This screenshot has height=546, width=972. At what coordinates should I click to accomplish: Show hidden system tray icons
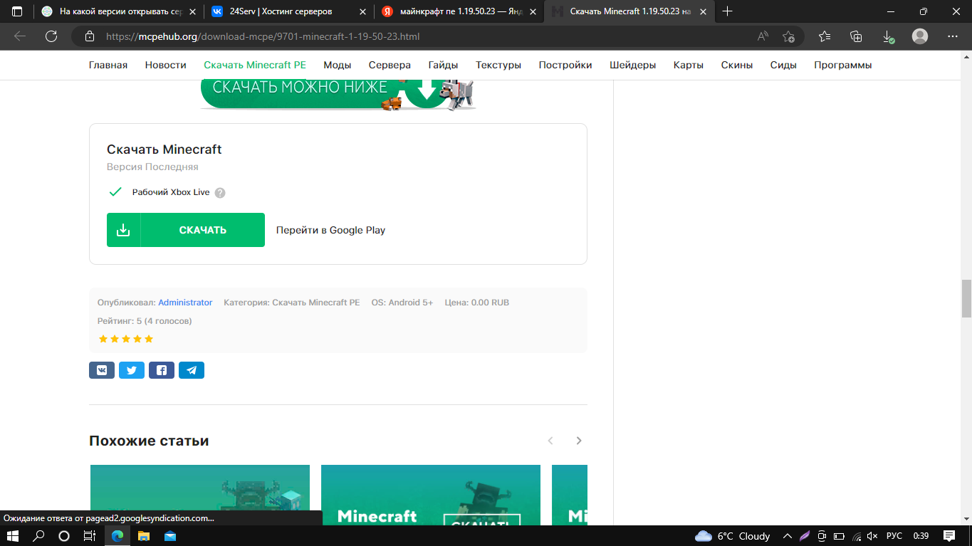pos(787,536)
